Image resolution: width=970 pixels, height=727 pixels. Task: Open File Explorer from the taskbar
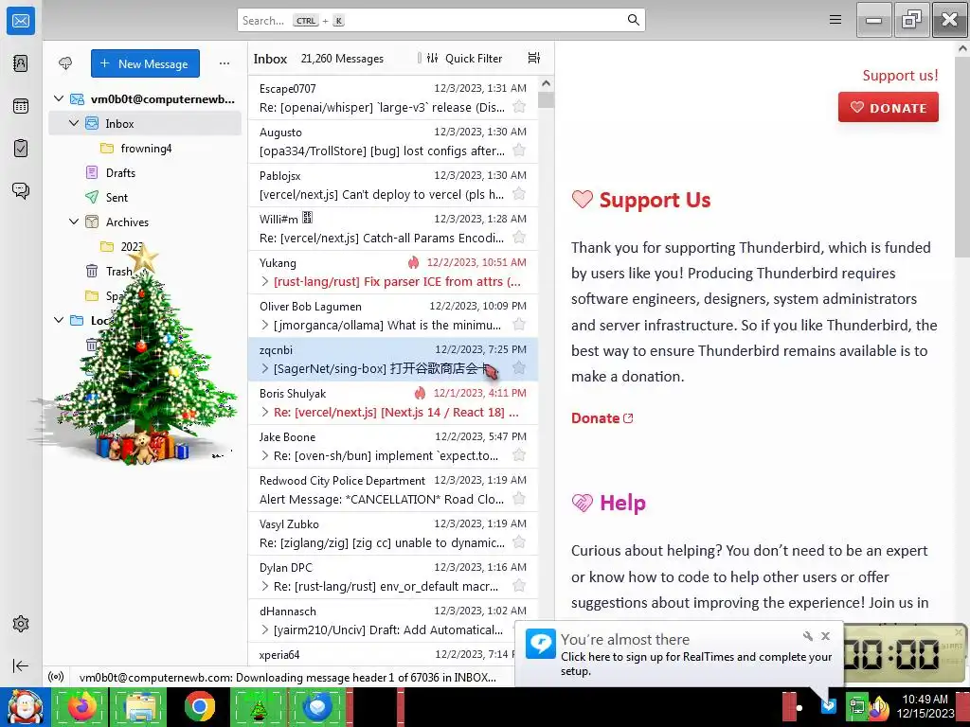tap(140, 706)
